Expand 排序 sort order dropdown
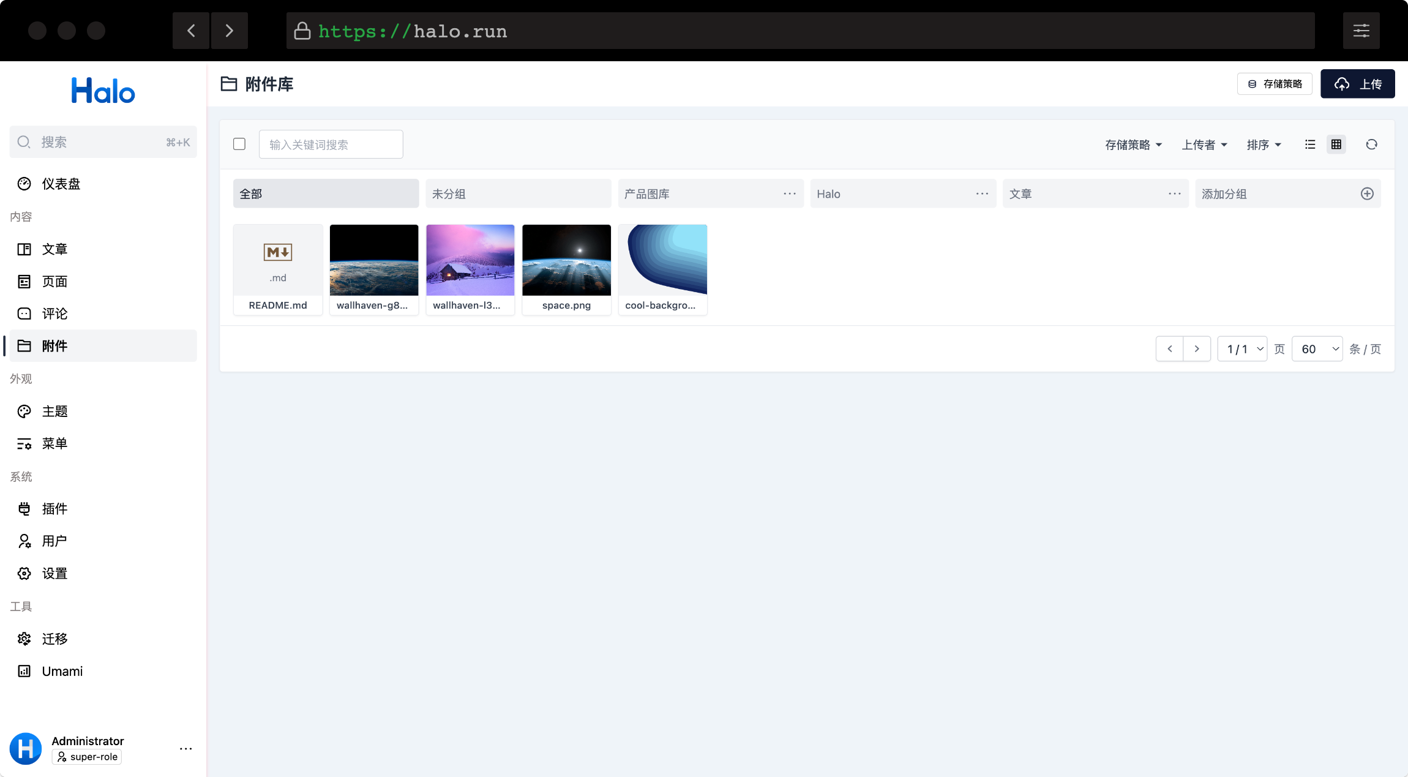1408x777 pixels. point(1264,143)
